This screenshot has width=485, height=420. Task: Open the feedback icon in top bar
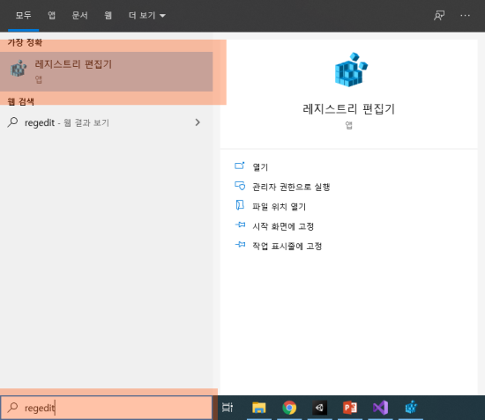point(439,15)
